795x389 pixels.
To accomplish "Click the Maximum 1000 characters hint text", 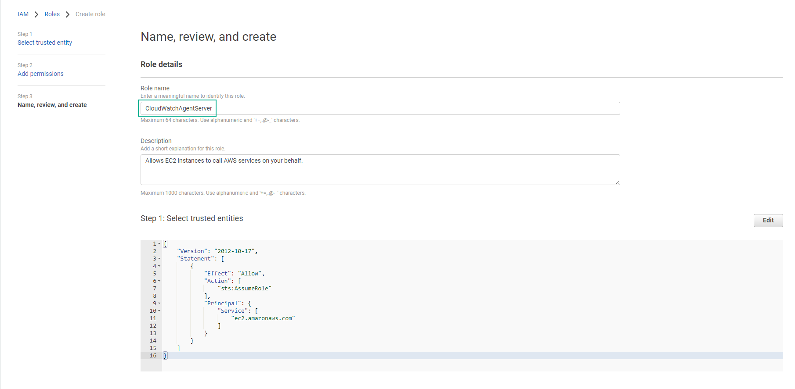I will [x=223, y=193].
